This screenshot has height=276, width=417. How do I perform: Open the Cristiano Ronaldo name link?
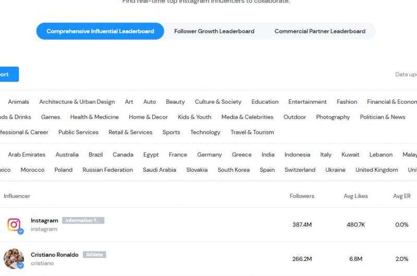[54, 255]
